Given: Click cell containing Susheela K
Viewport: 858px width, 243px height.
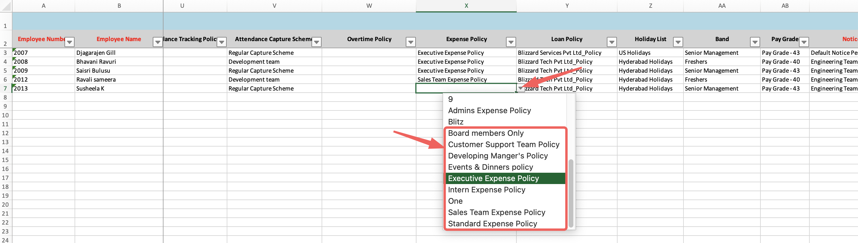Looking at the screenshot, I should pos(90,88).
